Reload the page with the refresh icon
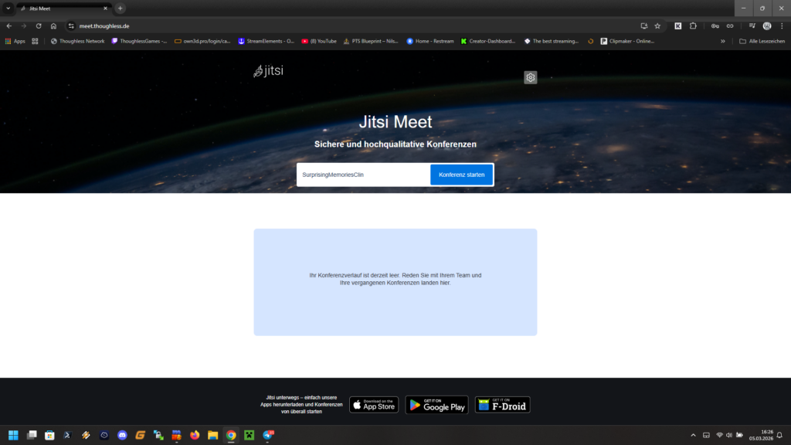This screenshot has width=791, height=445. point(39,25)
